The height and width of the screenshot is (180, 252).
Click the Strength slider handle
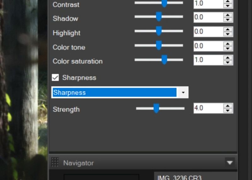[156, 108]
